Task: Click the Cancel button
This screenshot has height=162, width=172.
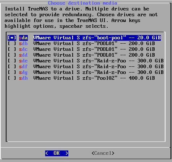Action: (103, 153)
